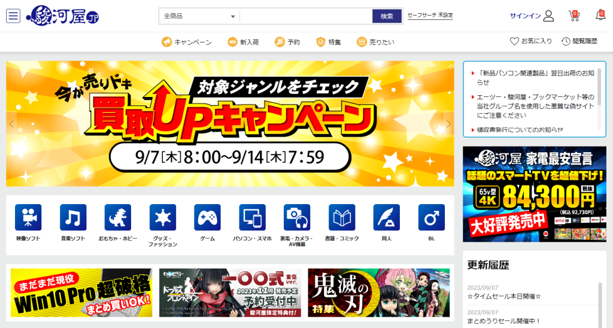Select the 音楽ソフト music note icon

73,217
